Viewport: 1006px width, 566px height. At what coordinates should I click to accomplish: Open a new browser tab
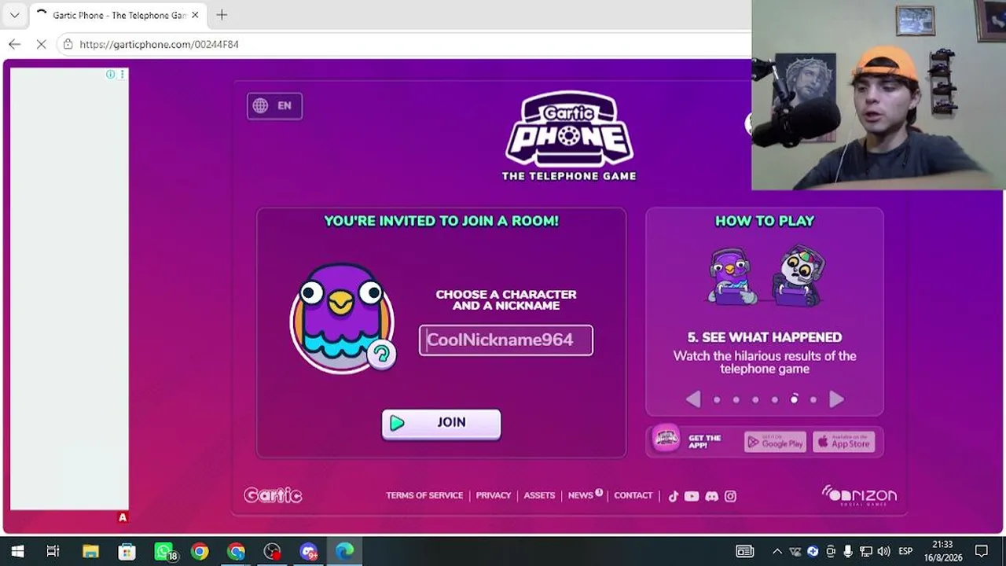(x=222, y=15)
